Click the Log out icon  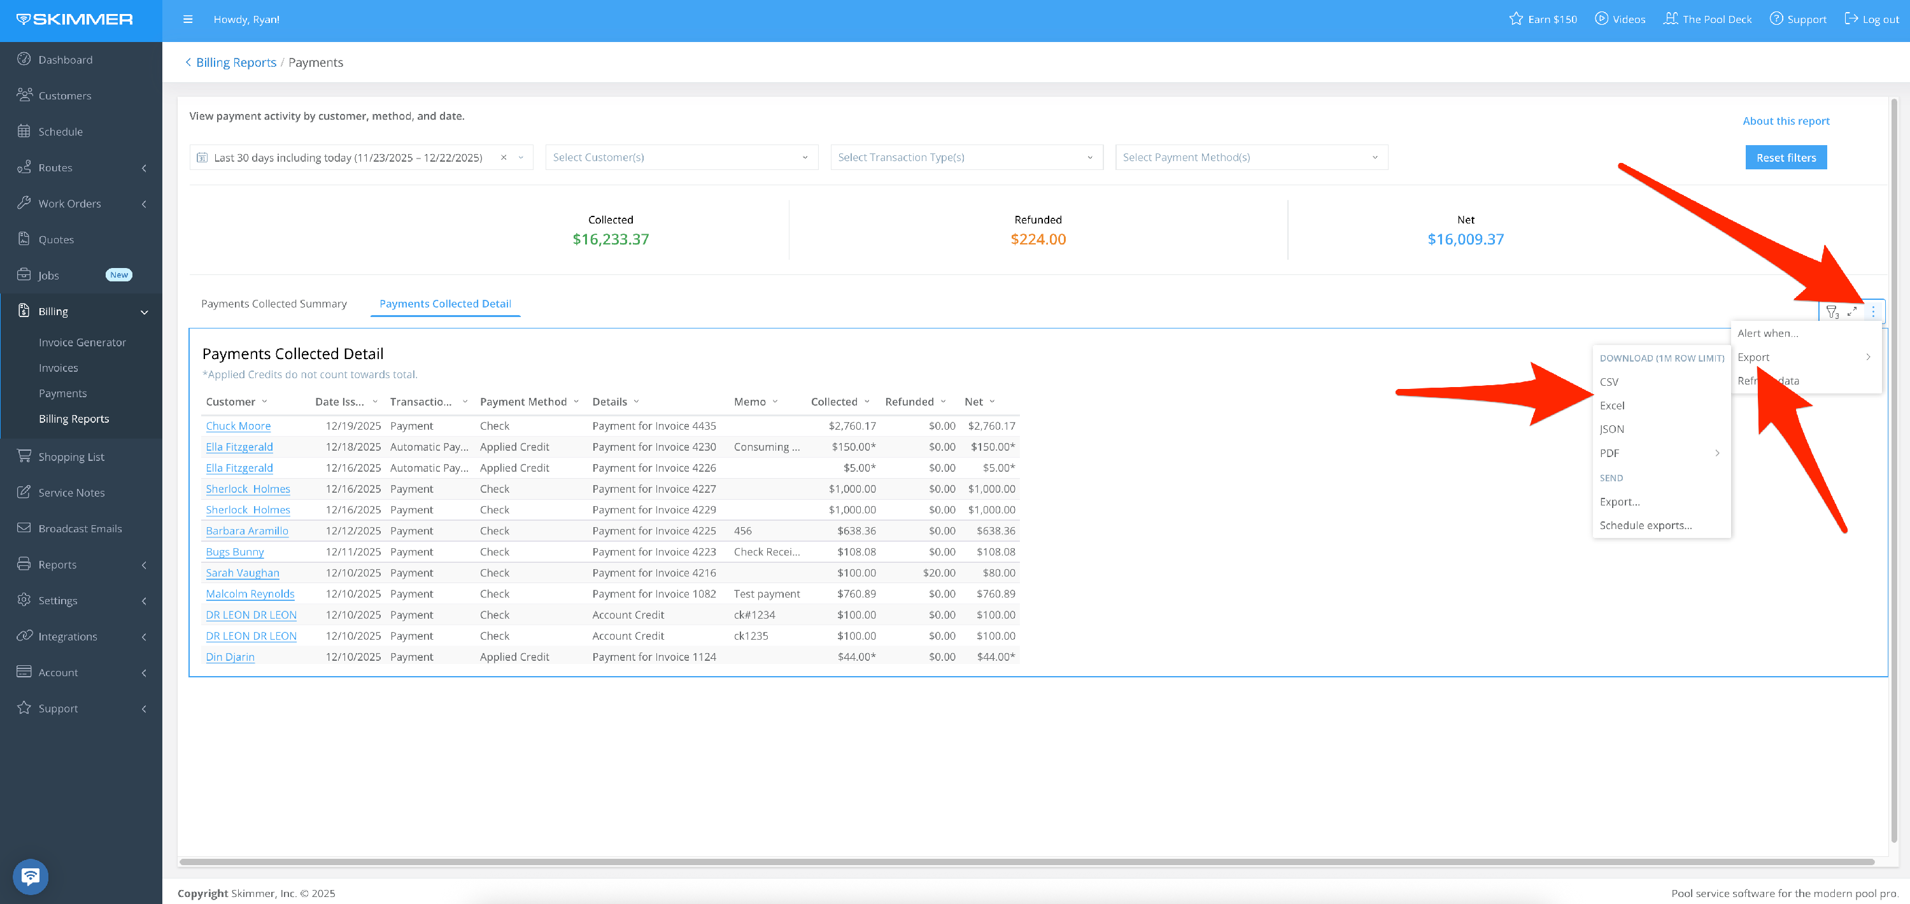[x=1851, y=19]
